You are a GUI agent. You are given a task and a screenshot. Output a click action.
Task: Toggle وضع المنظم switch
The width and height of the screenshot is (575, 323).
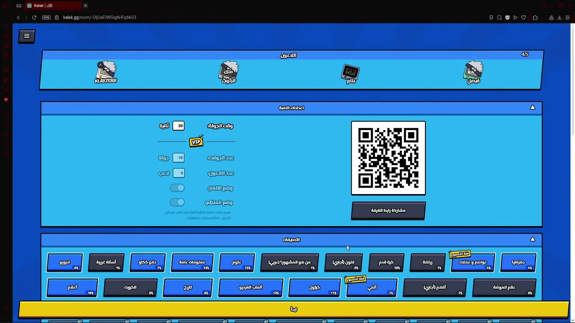177,202
